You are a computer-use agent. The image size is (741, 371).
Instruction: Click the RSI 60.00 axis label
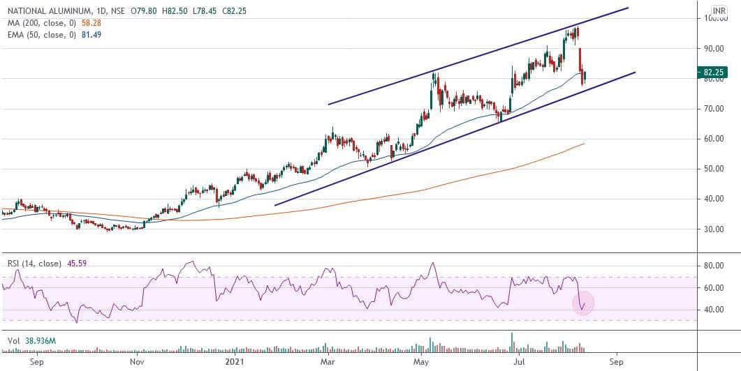(x=714, y=288)
